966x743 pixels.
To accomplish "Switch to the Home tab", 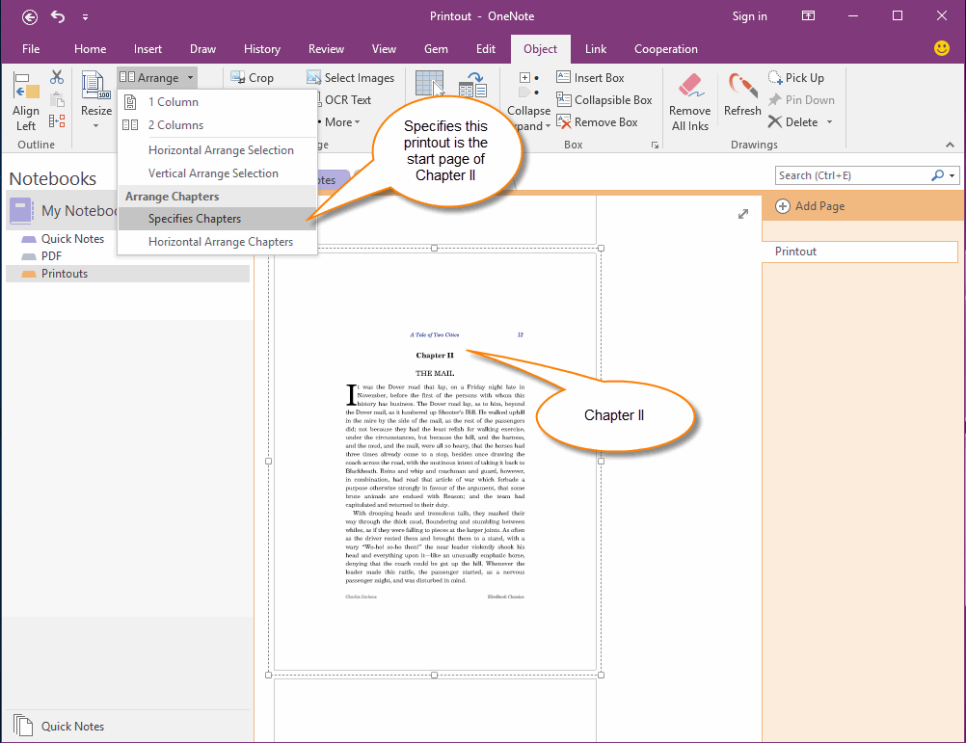I will pyautogui.click(x=90, y=49).
